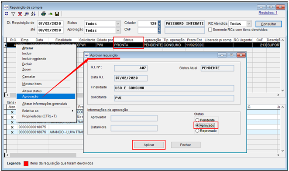This screenshot has height=171, width=289.
Task: Sort records with the A-Z sort icon
Action: 33,14
